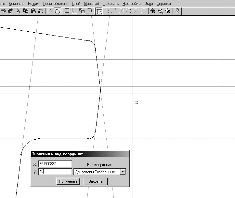Click the Y coordinate input field

[x=55, y=172]
